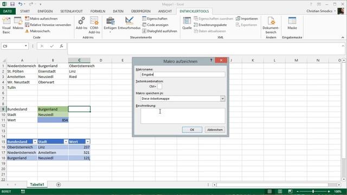The image size is (347, 195).
Task: Click Erweiterungspakete
Action: click(x=210, y=25)
